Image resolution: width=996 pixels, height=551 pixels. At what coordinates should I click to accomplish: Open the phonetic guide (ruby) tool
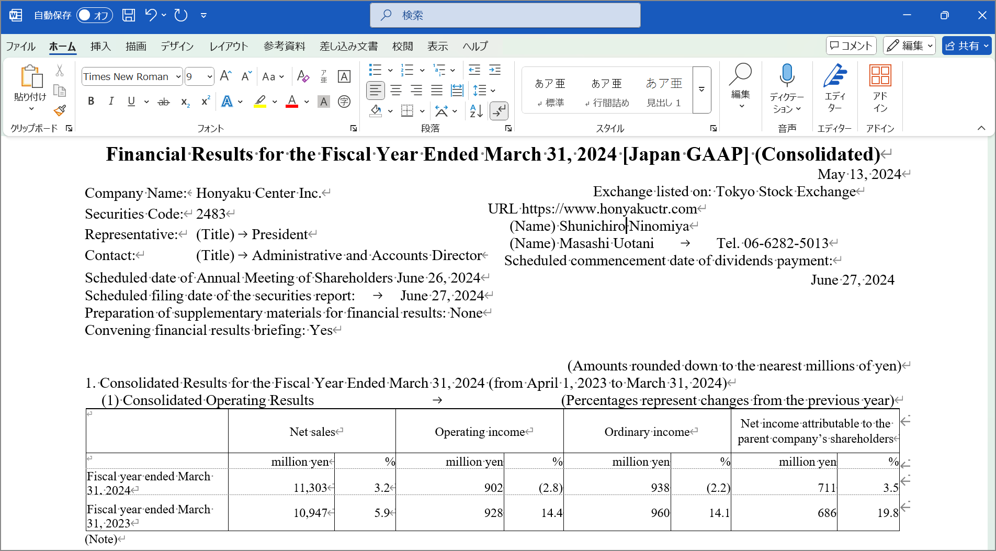pos(324,76)
